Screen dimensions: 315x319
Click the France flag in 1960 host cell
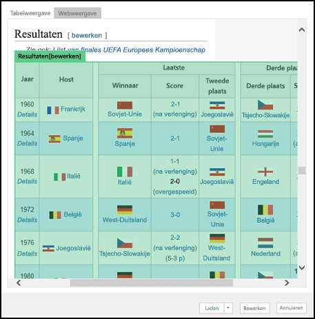53,110
